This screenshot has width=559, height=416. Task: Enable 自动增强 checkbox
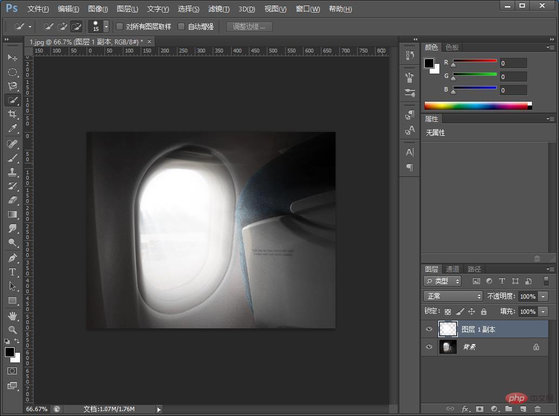pos(181,27)
